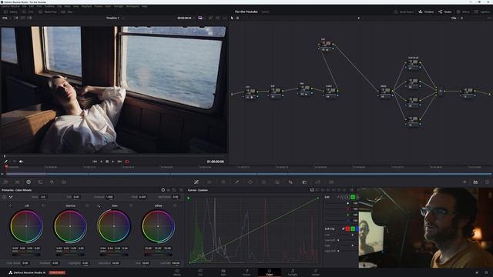Open the Color Match palette

click(17, 182)
